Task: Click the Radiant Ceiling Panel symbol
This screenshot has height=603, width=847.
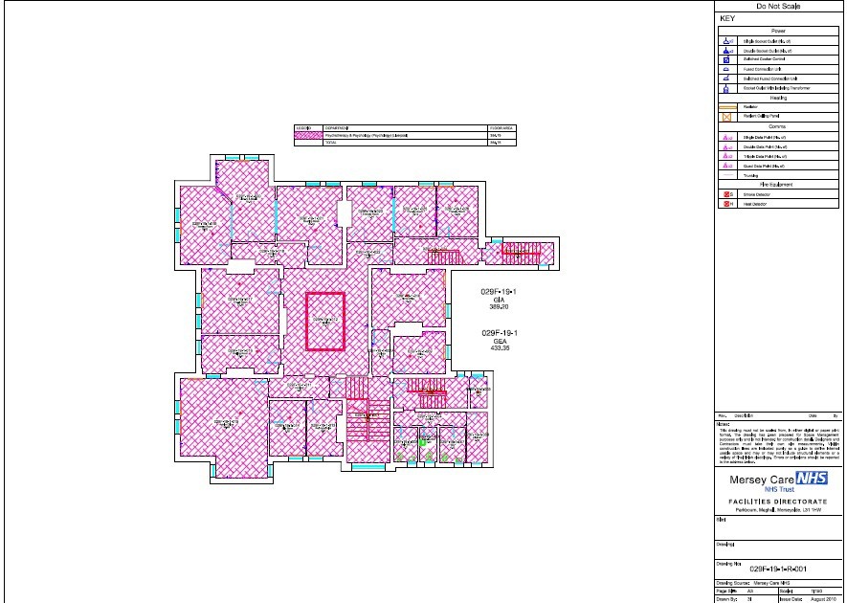Action: click(x=724, y=116)
